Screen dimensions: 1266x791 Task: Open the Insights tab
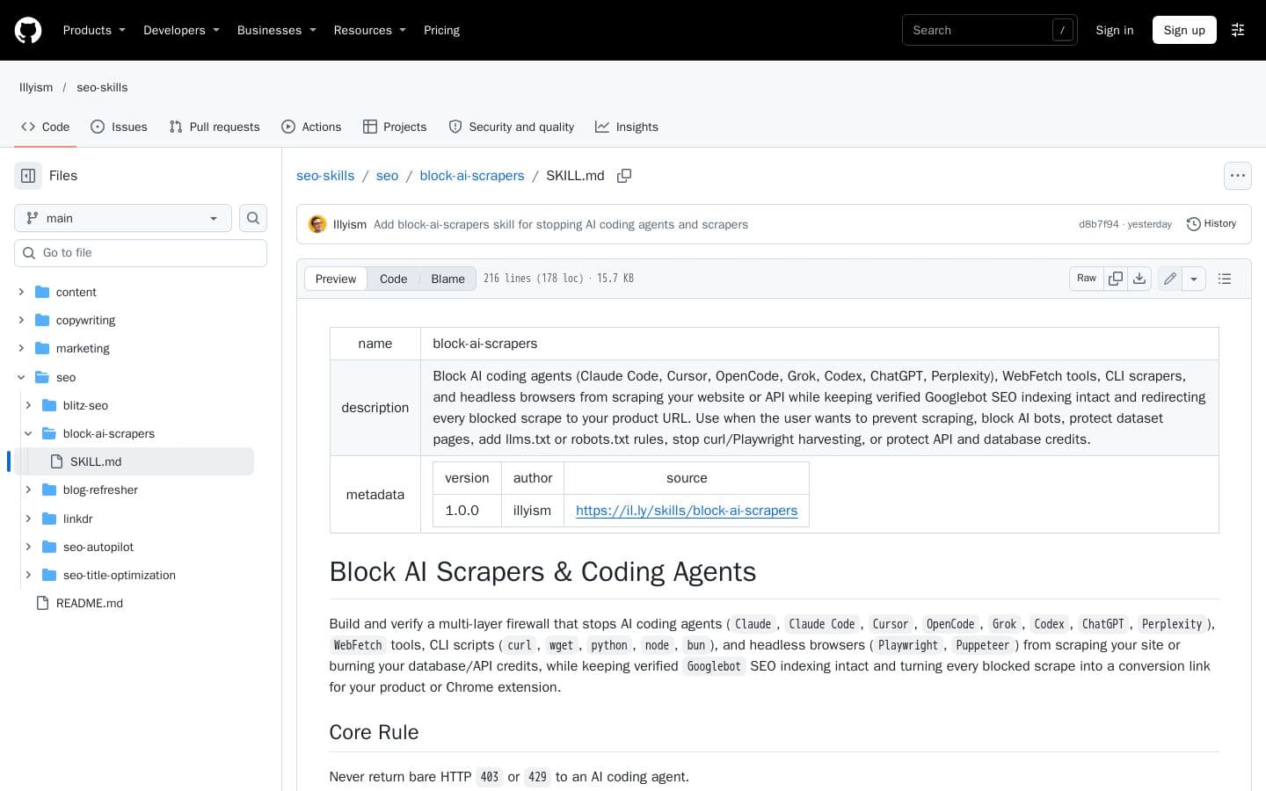pyautogui.click(x=627, y=127)
